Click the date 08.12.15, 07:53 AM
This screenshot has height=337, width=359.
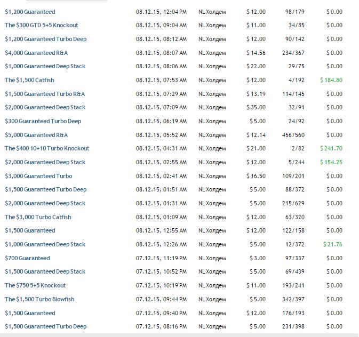point(161,80)
